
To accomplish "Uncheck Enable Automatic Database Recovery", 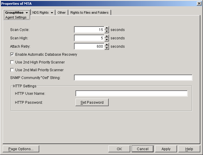I will click(x=12, y=55).
